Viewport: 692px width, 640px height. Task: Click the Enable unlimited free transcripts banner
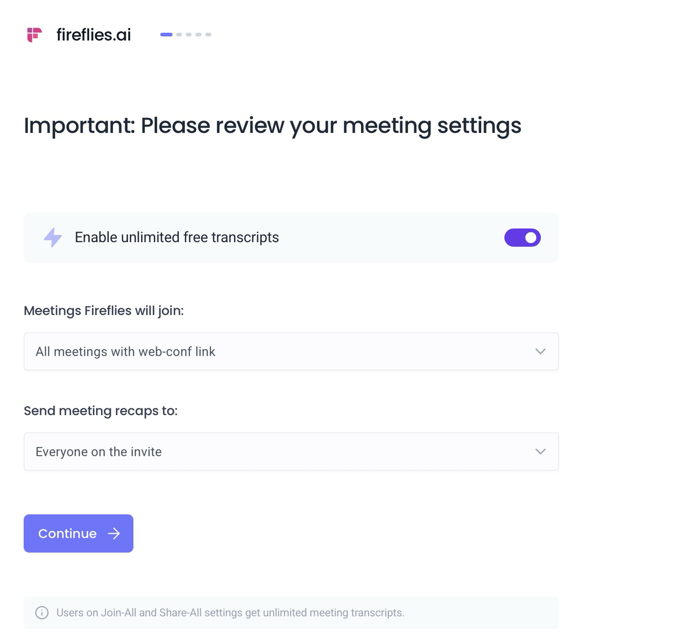[291, 237]
